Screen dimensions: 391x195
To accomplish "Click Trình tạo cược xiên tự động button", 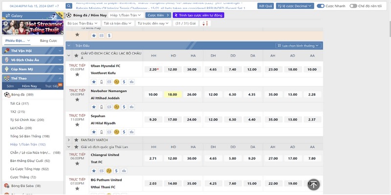I will [x=198, y=15].
